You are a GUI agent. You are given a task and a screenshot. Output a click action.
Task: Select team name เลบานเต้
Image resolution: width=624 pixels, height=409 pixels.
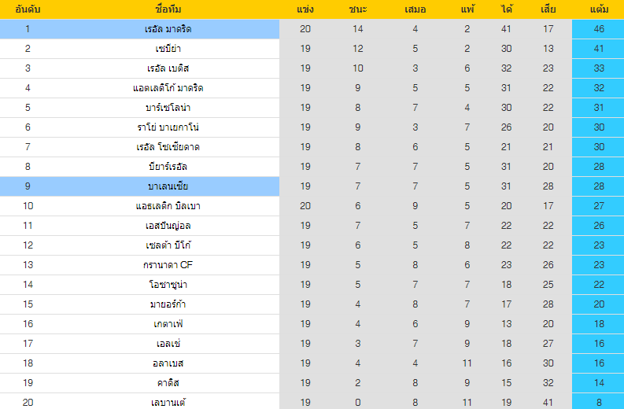click(168, 403)
